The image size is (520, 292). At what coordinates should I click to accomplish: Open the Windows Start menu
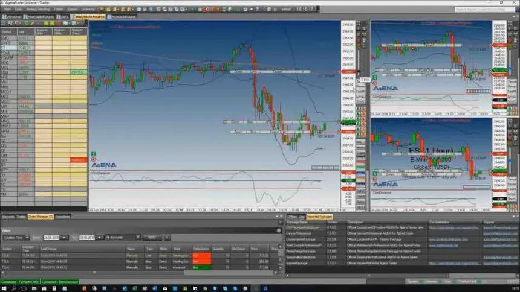(4, 288)
